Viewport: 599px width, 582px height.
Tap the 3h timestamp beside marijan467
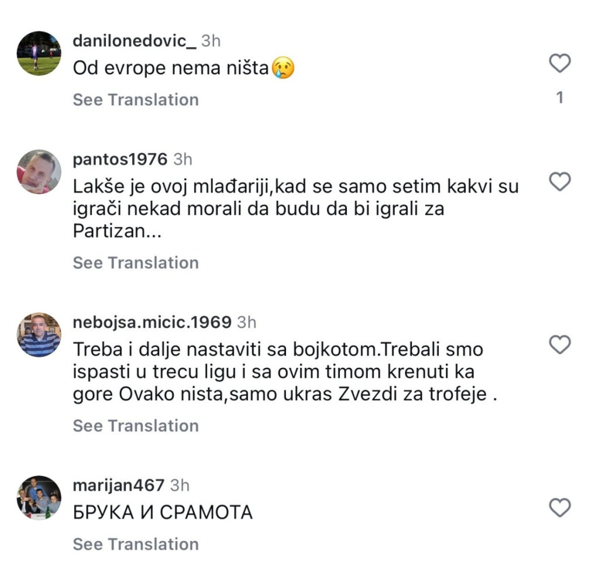click(180, 485)
